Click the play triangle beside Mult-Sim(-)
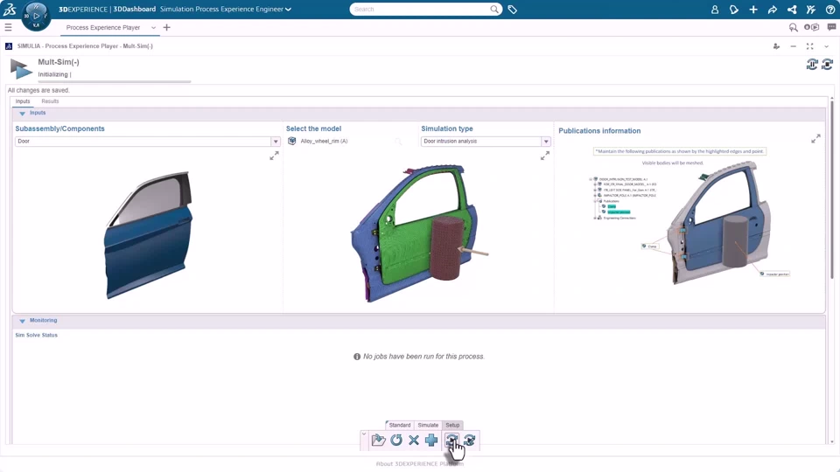The width and height of the screenshot is (840, 472). click(x=21, y=69)
